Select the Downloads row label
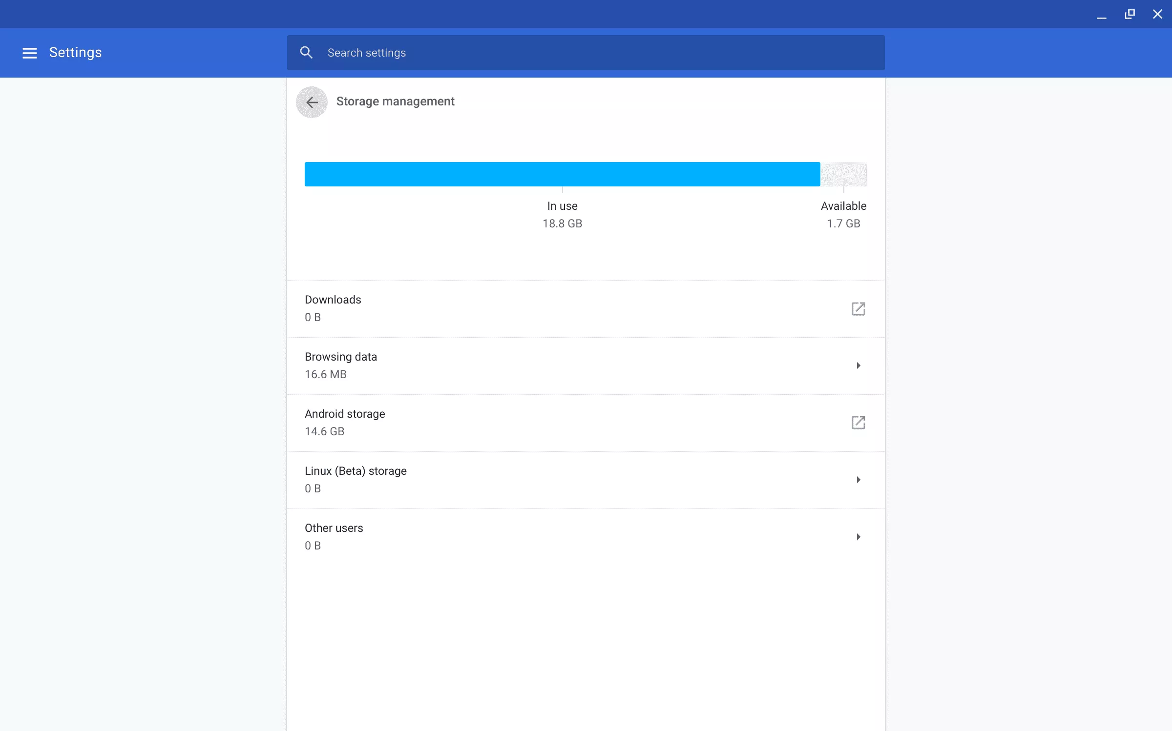 coord(333,300)
